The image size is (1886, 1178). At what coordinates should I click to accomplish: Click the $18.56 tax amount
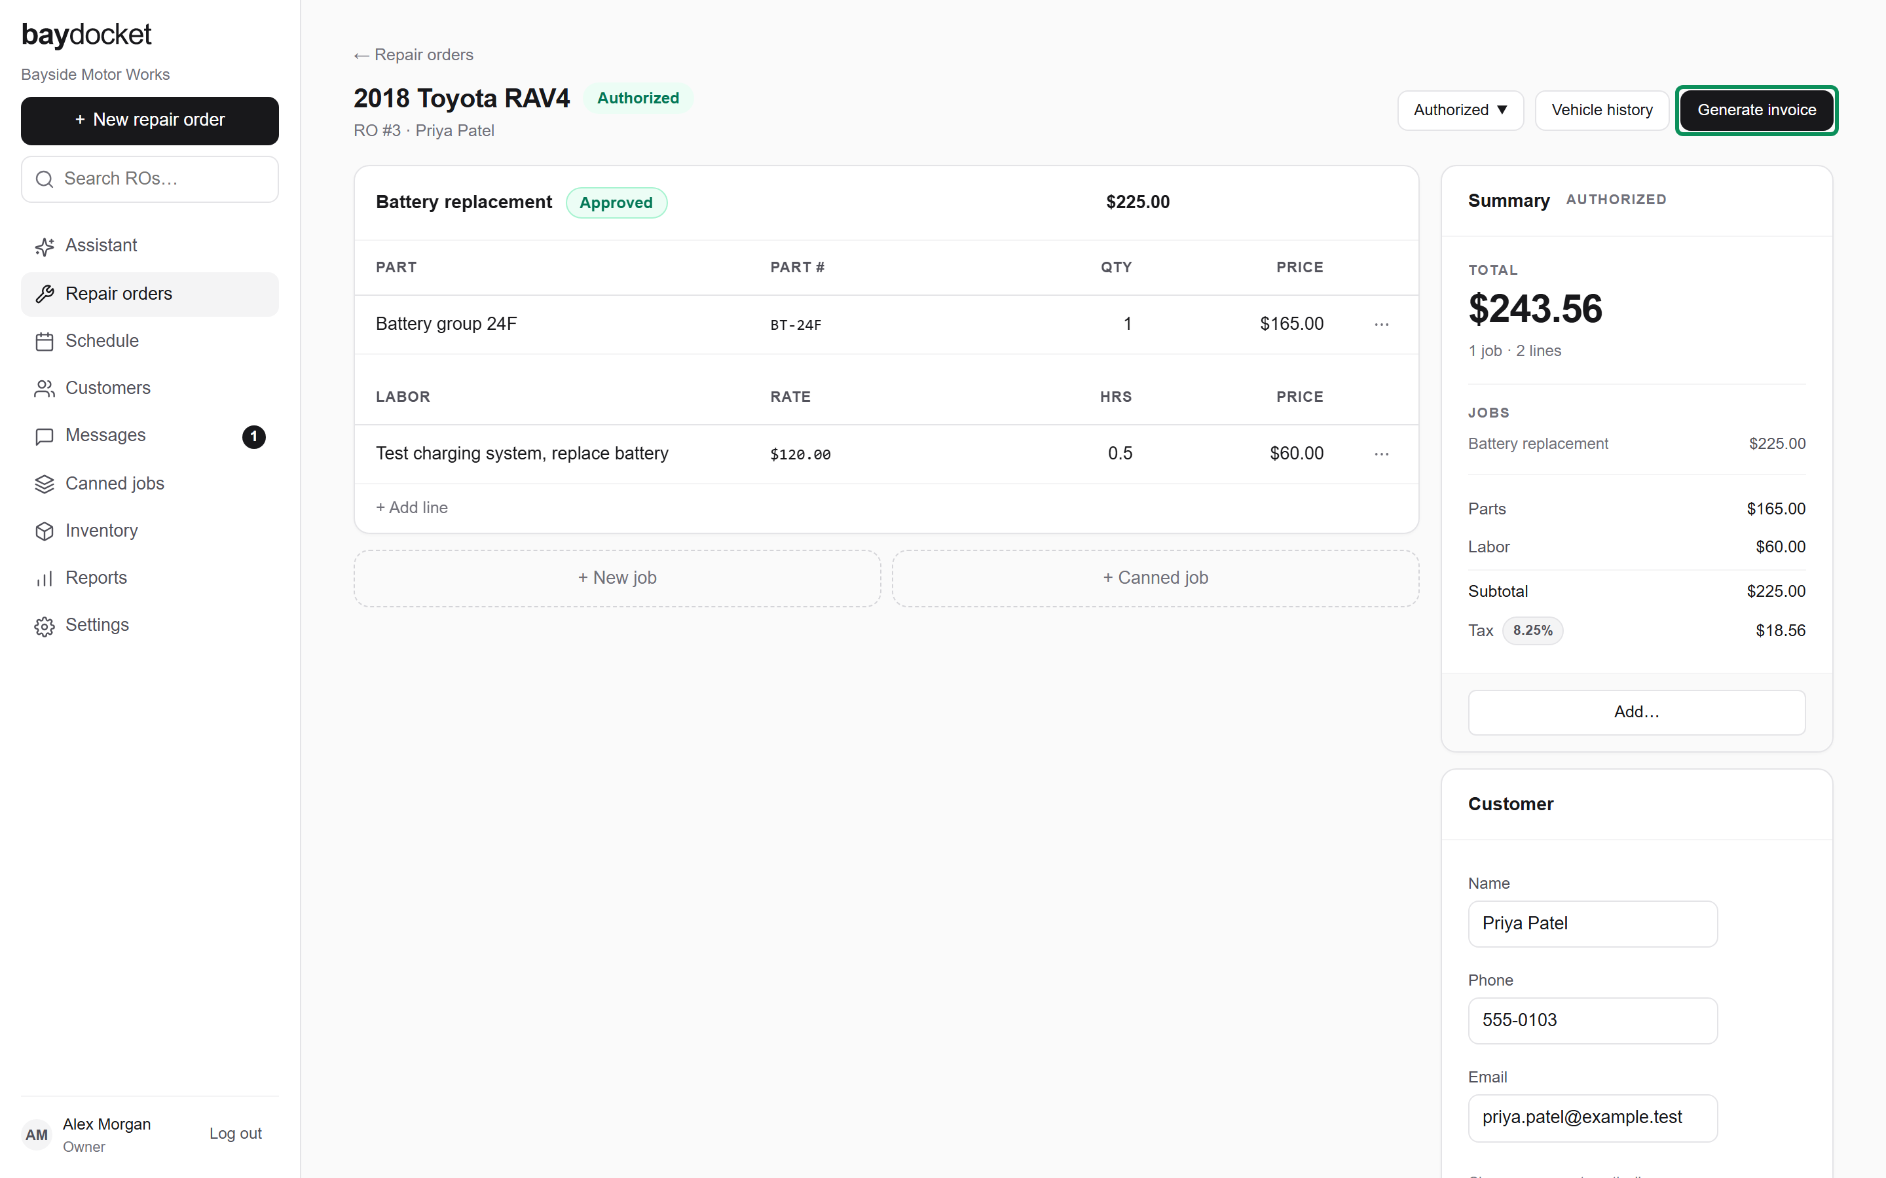(x=1780, y=630)
